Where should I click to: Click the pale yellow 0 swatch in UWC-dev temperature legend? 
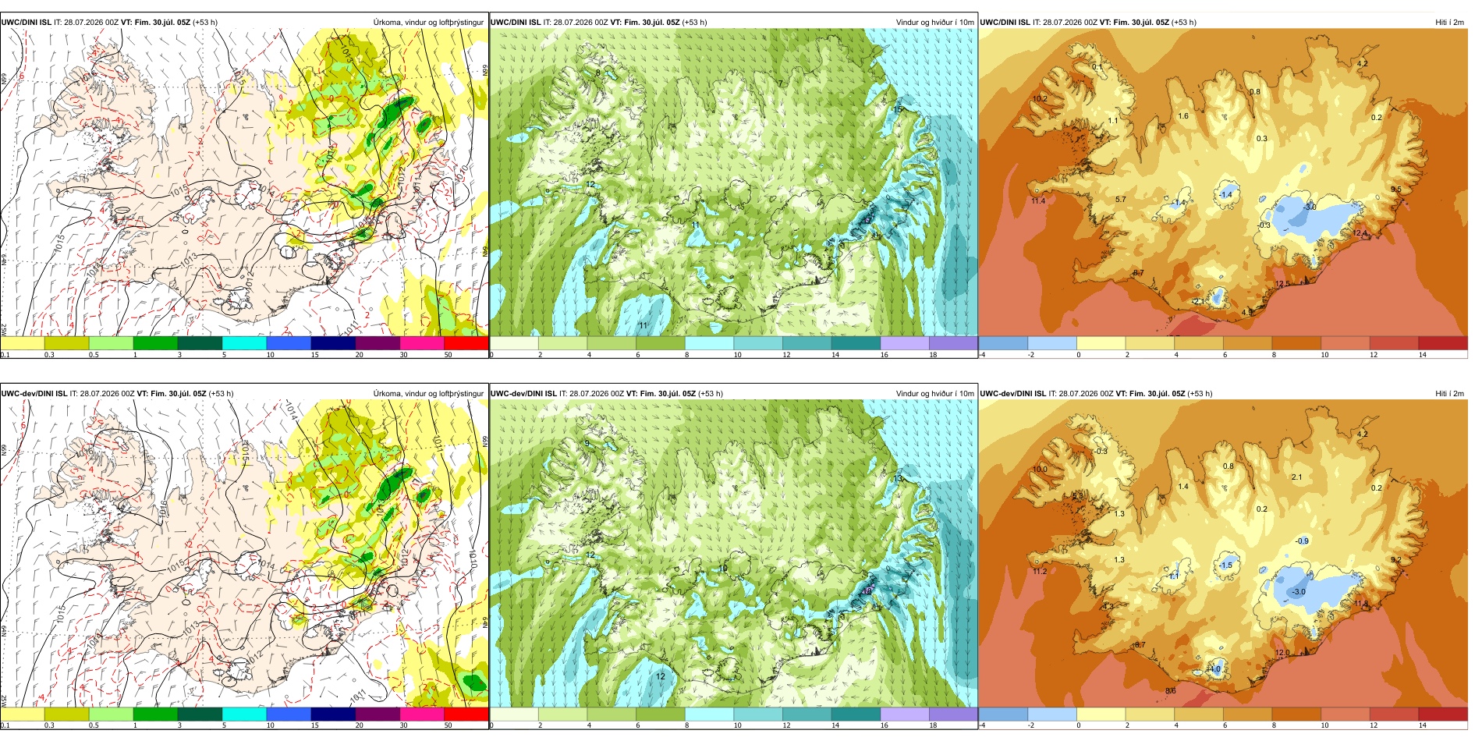(1101, 714)
